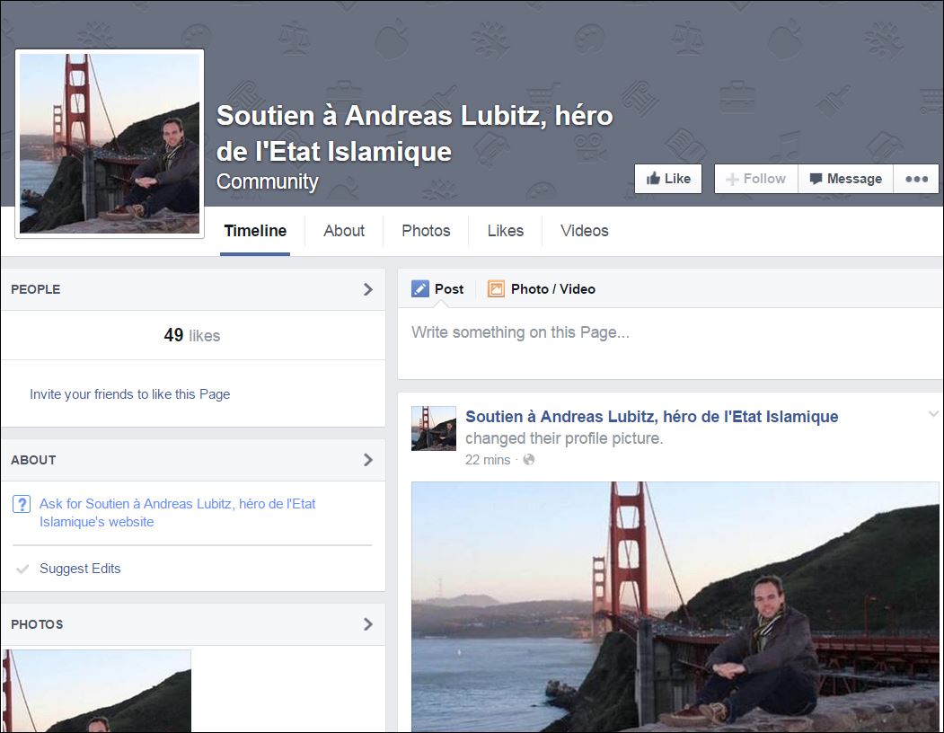The height and width of the screenshot is (733, 944).
Task: Expand the ABOUT section chevron
Action: click(x=367, y=460)
